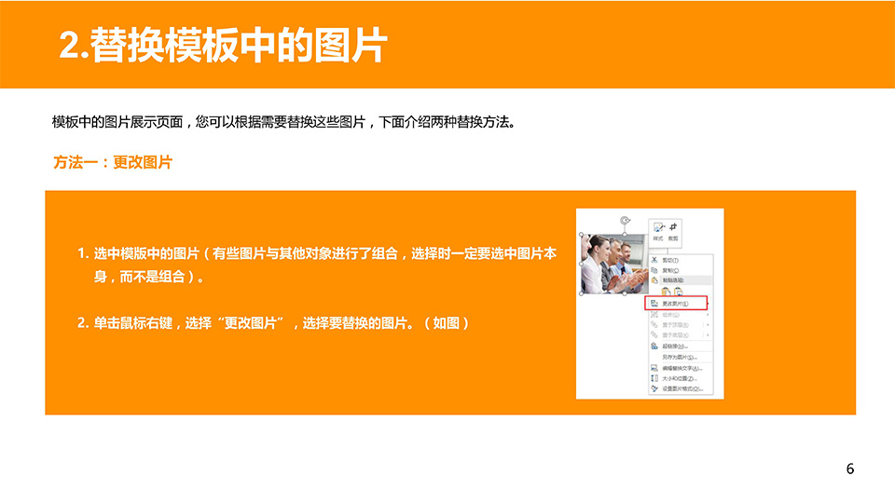Viewport: 895px width, 503px height.
Task: Click the first paste option clipboard icon
Action: point(667,292)
